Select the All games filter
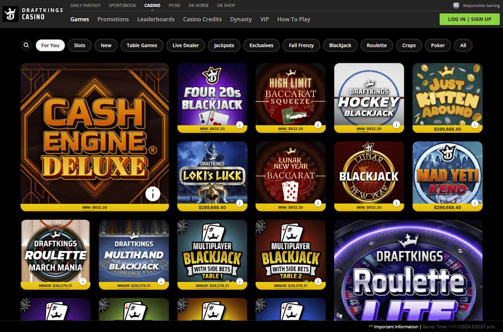This screenshot has width=503, height=332. coord(463,45)
